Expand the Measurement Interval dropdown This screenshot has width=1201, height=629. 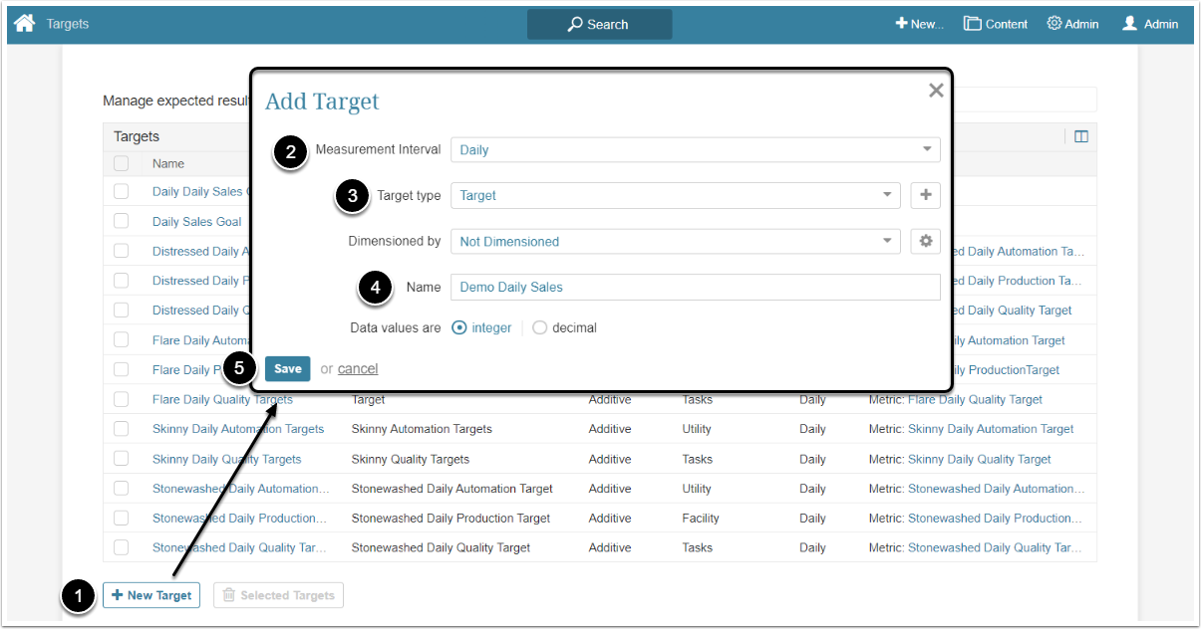coord(695,149)
